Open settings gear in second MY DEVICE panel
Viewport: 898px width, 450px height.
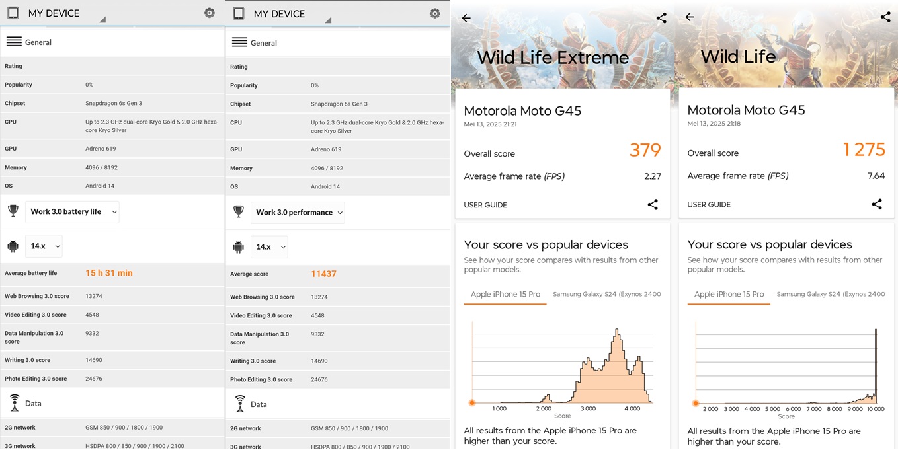point(435,13)
